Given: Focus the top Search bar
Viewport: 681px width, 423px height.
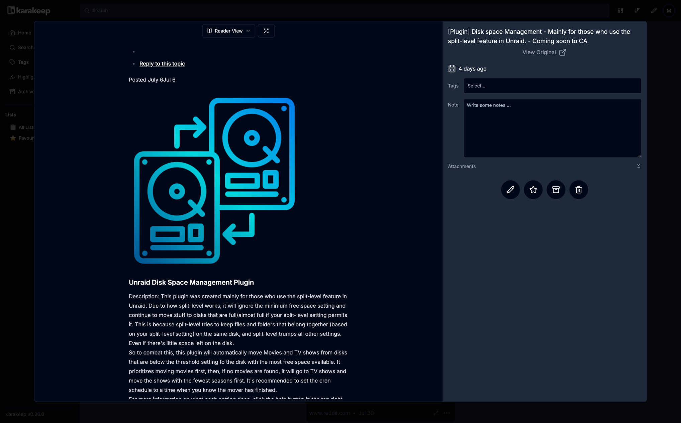Looking at the screenshot, I should 345,11.
